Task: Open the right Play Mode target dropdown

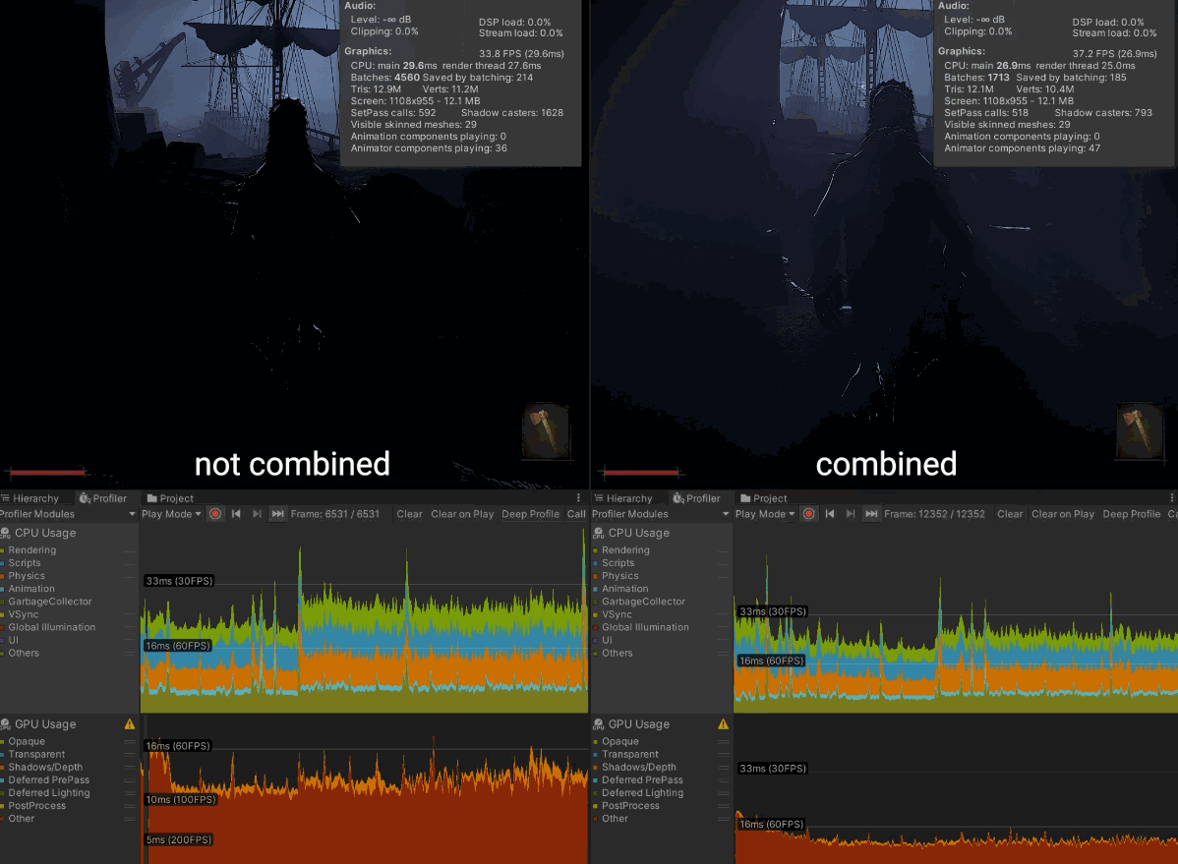Action: 765,514
